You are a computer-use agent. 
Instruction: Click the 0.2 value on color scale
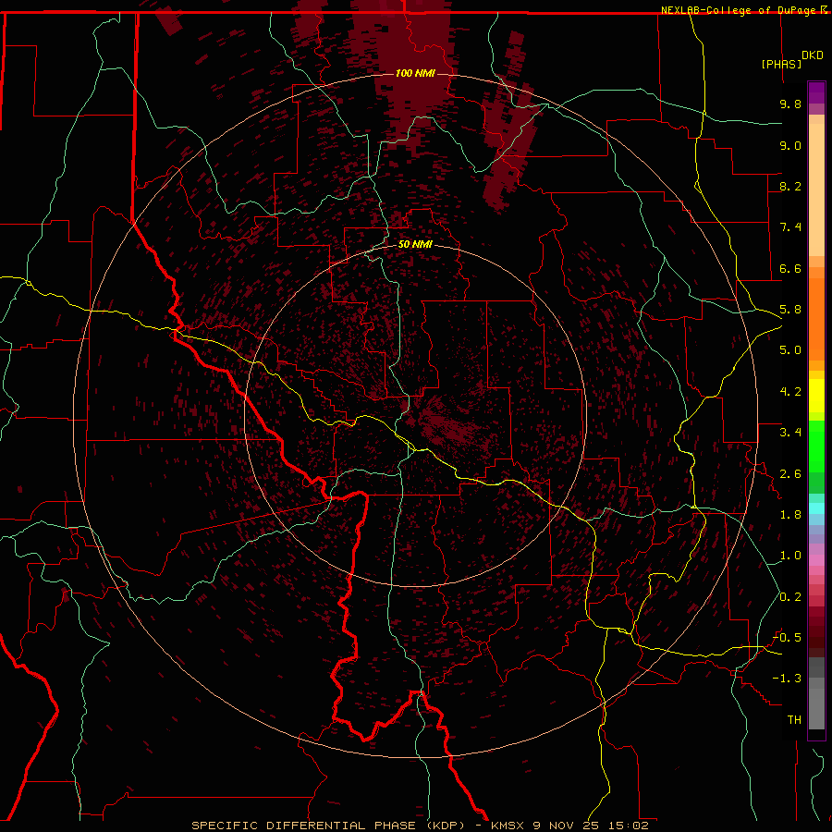point(790,597)
